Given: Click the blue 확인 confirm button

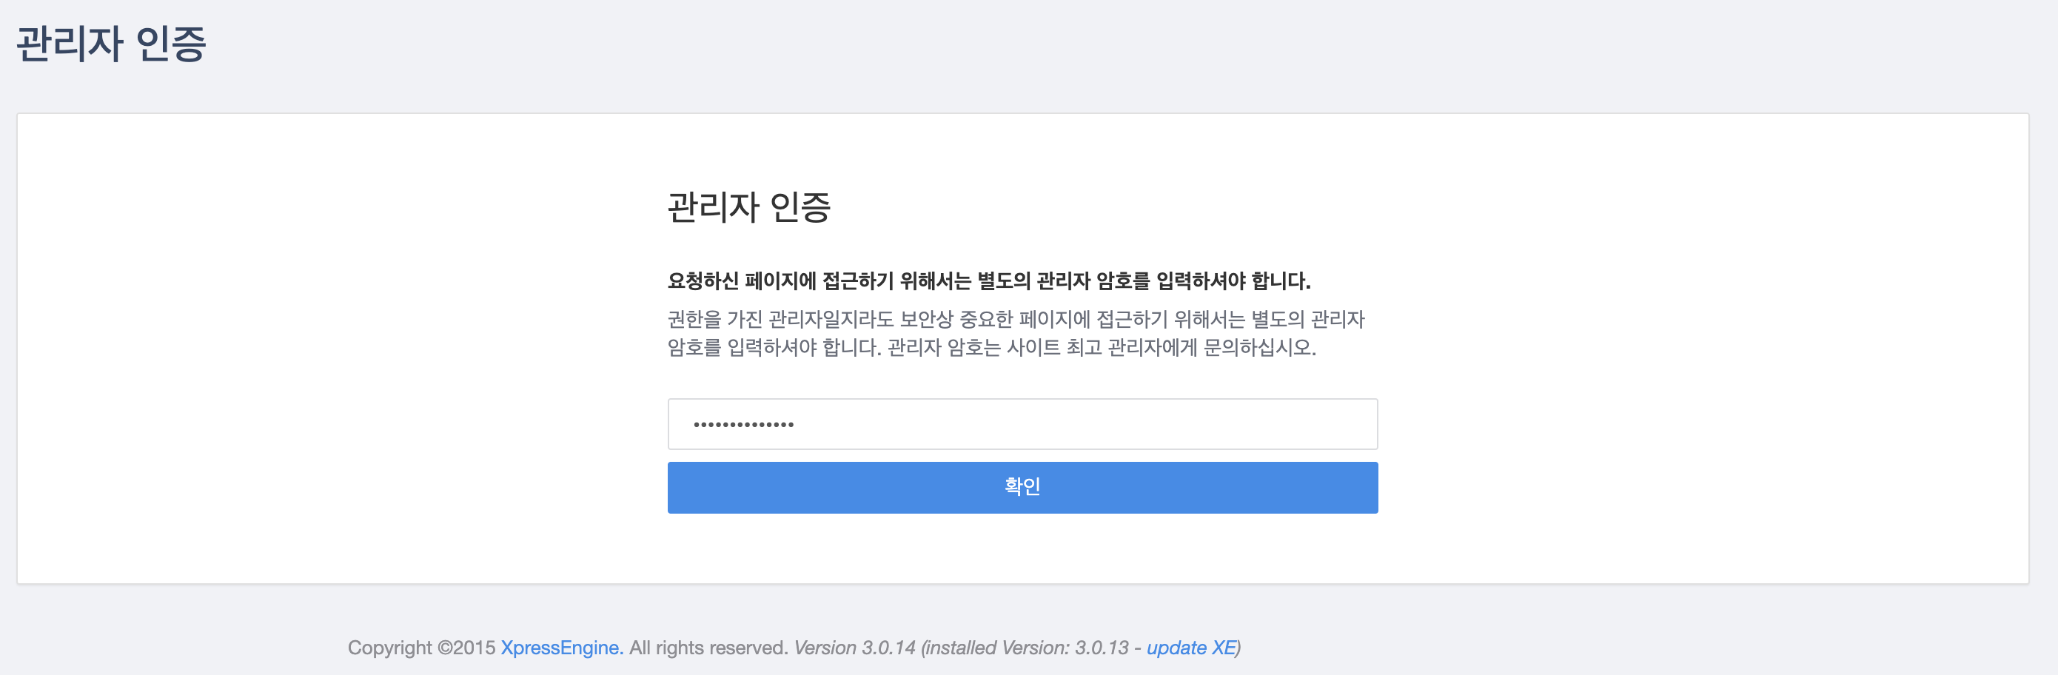Looking at the screenshot, I should (x=1022, y=487).
